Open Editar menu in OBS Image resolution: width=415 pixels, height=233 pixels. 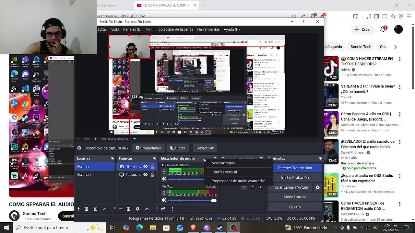coord(102,29)
